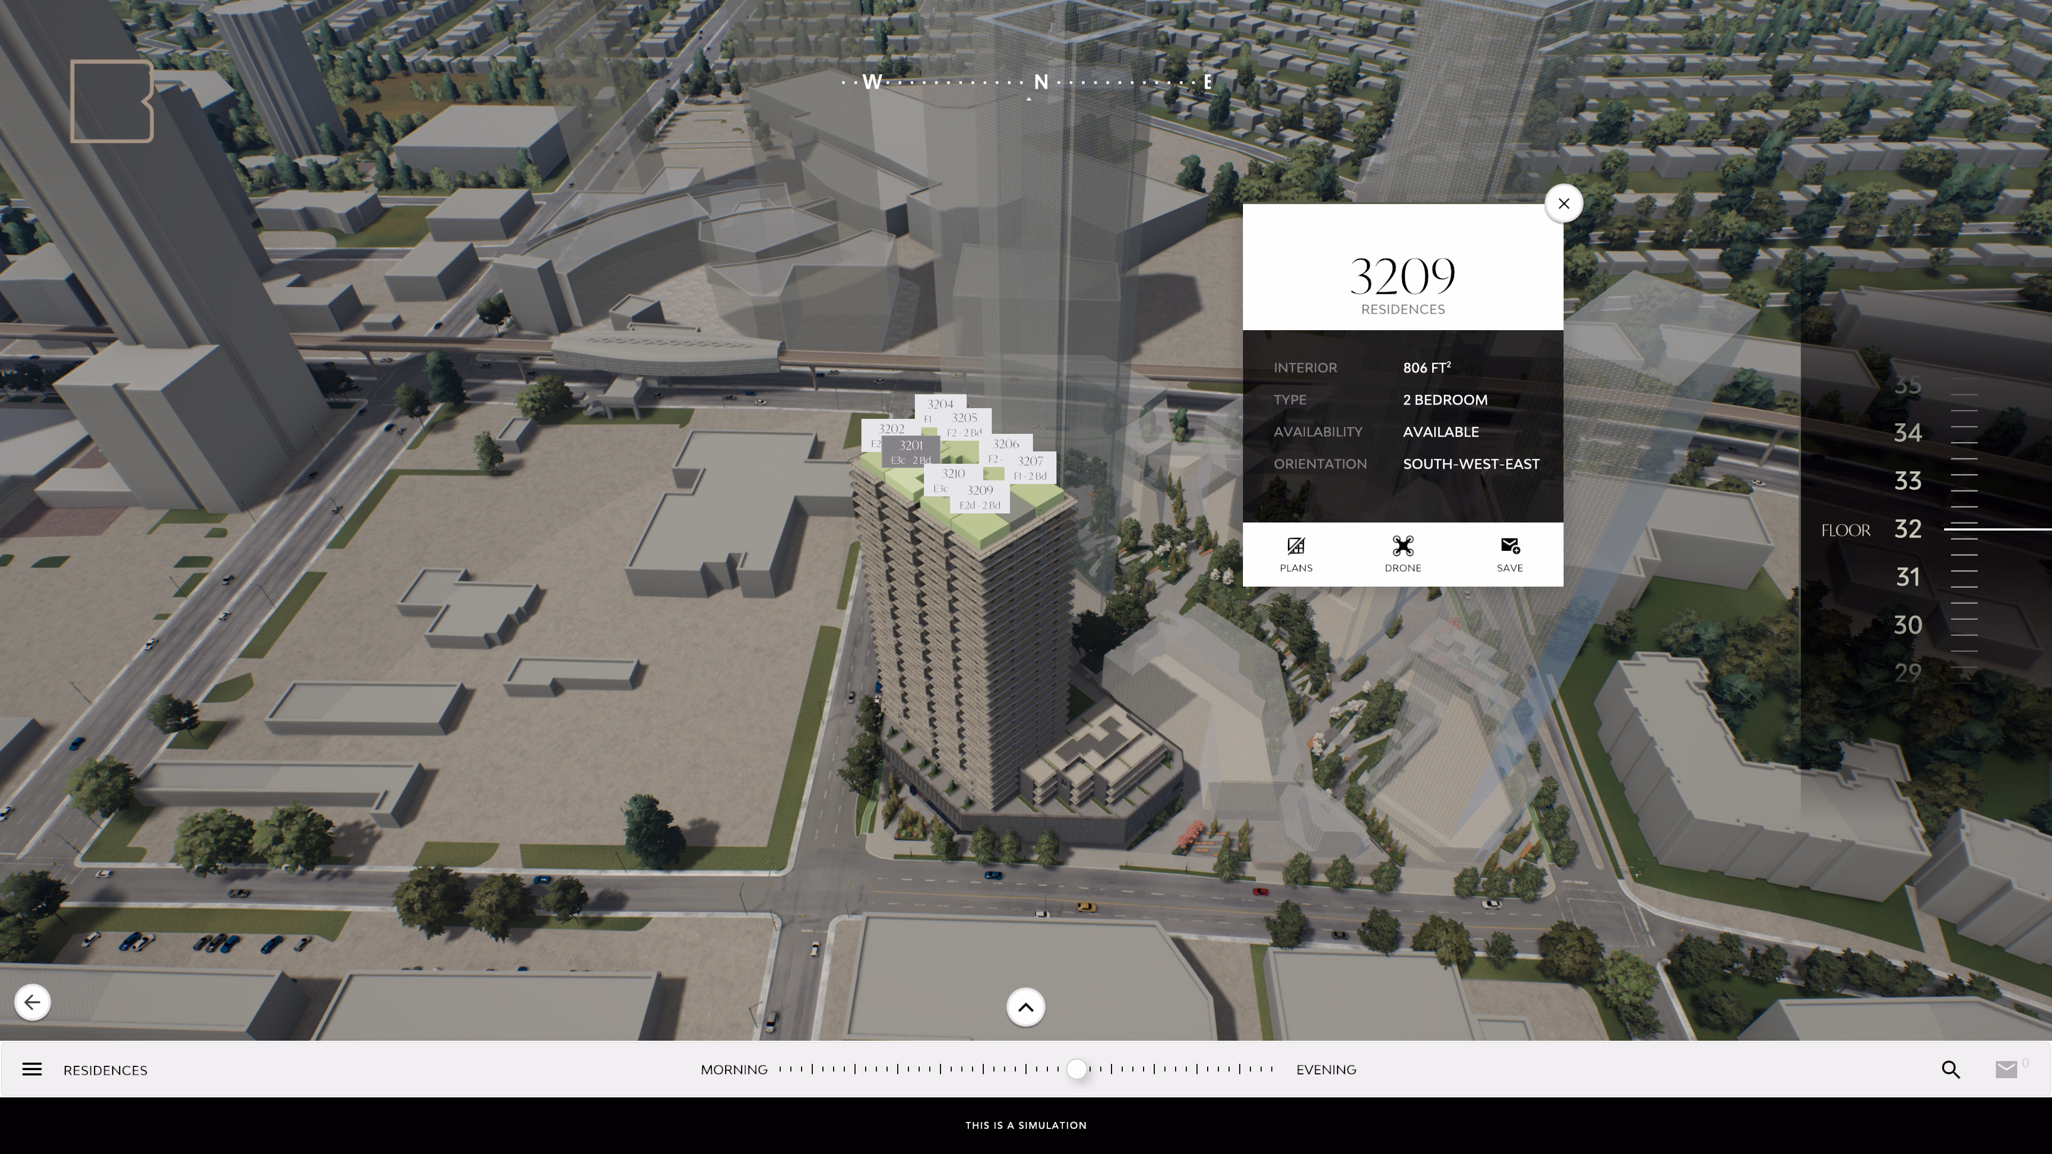Click the brand logo in top-left

[112, 101]
